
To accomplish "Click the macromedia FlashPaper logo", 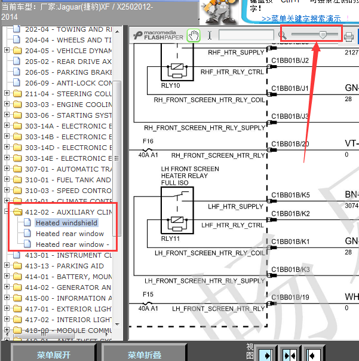I will click(158, 35).
